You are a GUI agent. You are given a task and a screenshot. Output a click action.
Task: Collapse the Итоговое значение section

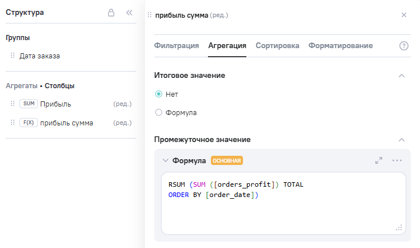pyautogui.click(x=402, y=76)
